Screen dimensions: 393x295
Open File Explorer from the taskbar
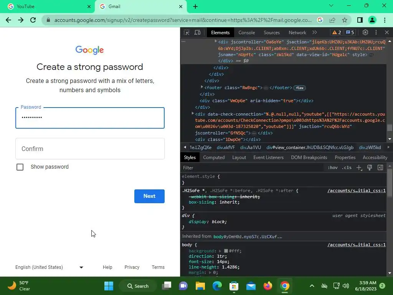click(200, 286)
